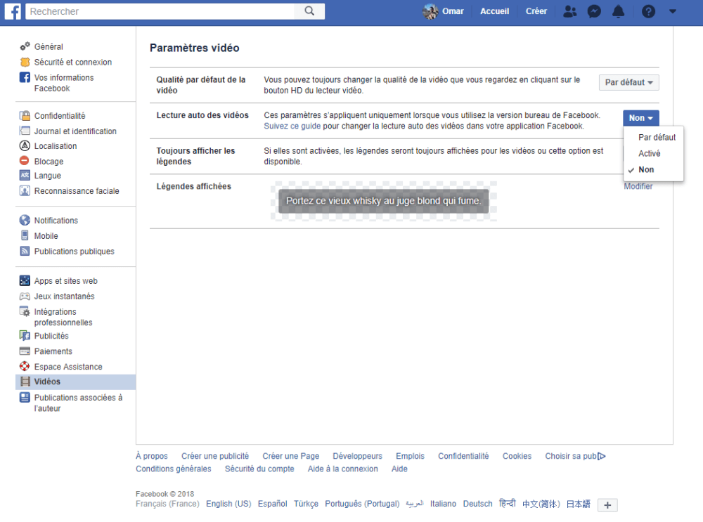Open Cookies footer link
The image size is (703, 522).
[x=517, y=456]
